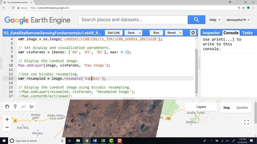Select the hand pan tool

pyautogui.click(x=7, y=107)
